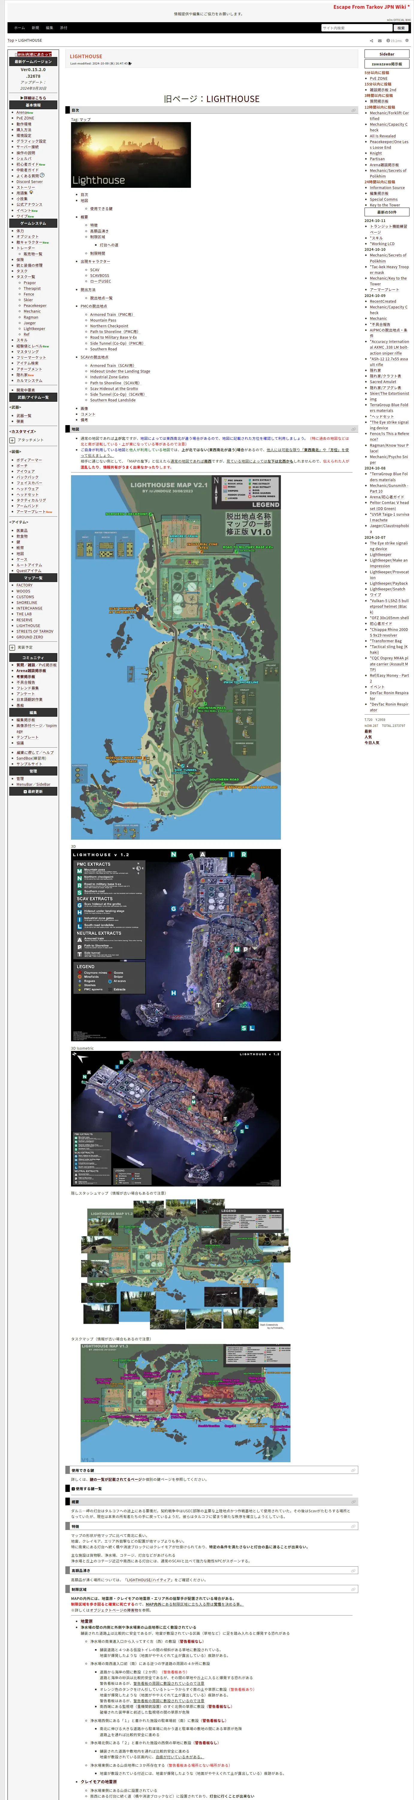Jump to SCAVBOSS in table of contents
Viewport: 414px width, 1800px height.
[x=99, y=275]
